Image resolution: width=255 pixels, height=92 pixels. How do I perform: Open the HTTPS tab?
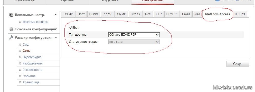click(240, 14)
